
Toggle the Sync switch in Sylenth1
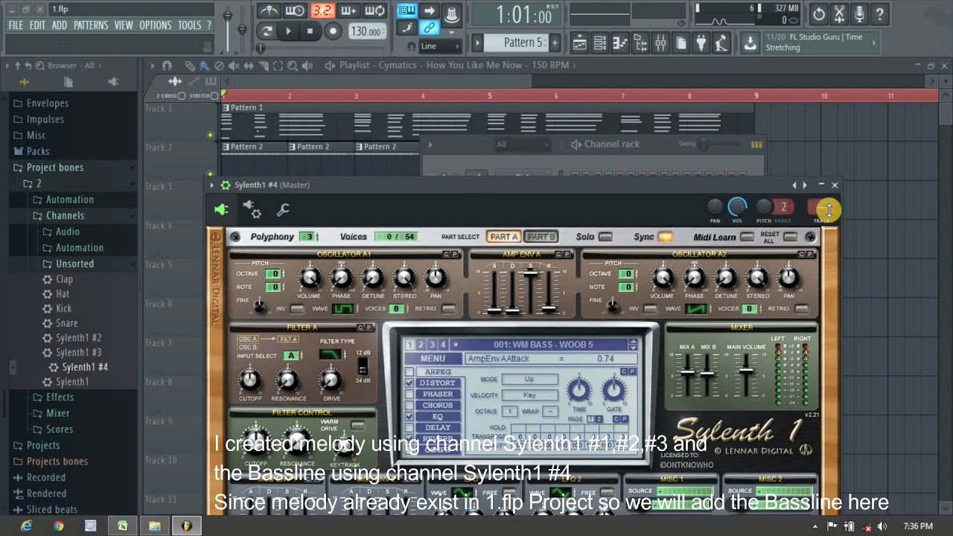click(x=665, y=237)
